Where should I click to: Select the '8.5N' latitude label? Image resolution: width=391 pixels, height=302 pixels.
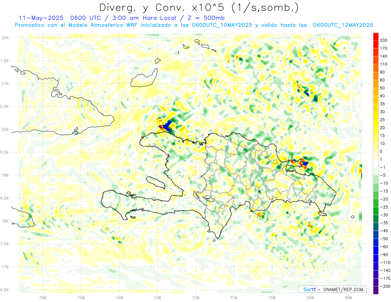pyautogui.click(x=5, y=198)
